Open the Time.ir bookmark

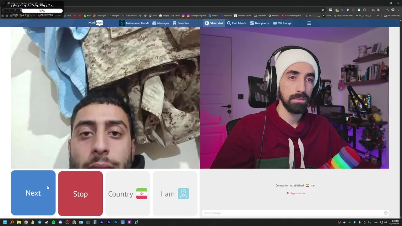[213, 16]
